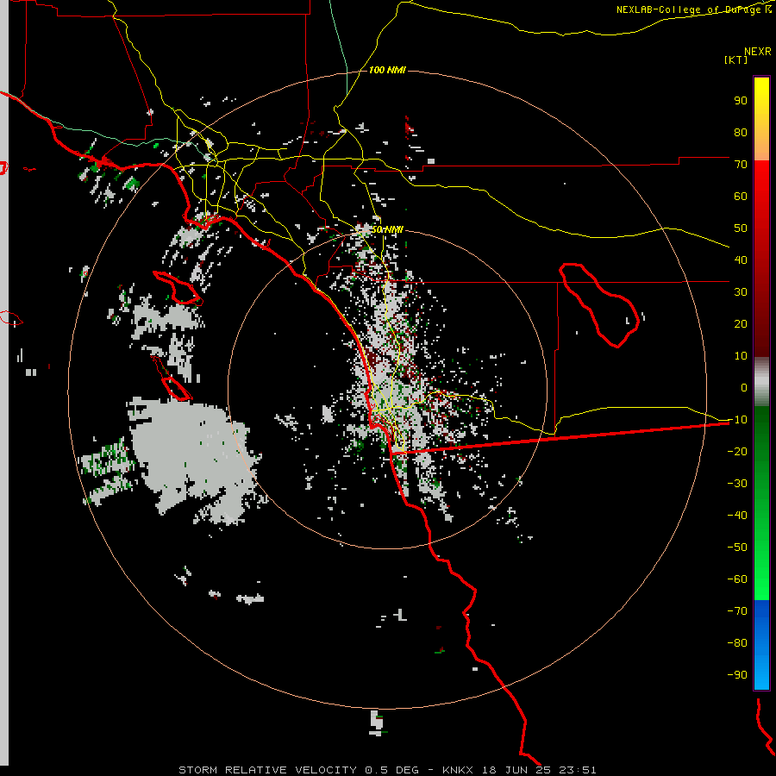Click the "-30" value on velocity scale
The width and height of the screenshot is (776, 776).
[737, 484]
